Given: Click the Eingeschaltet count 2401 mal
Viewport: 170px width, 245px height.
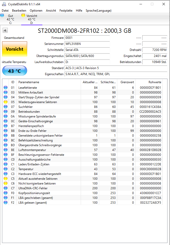Looking at the screenshot, I should pos(155,56).
